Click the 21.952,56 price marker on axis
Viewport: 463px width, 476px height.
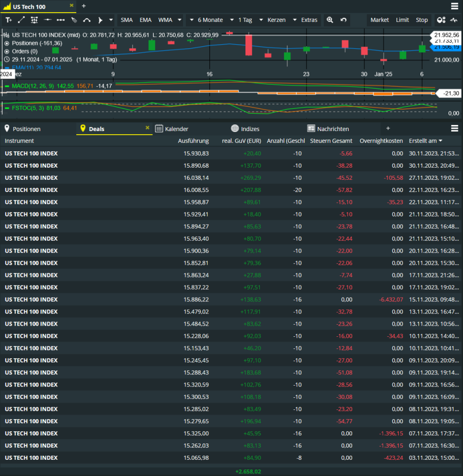[446, 35]
